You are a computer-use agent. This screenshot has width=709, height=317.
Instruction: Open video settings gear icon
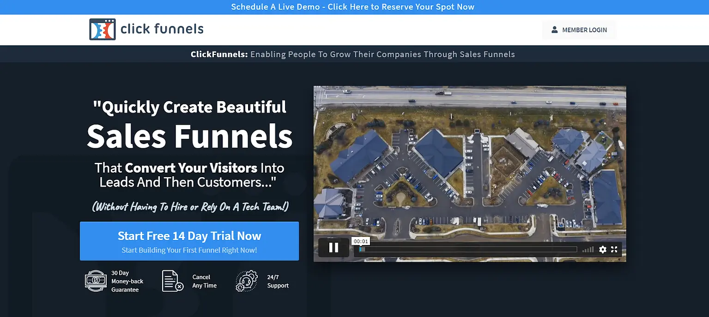602,250
